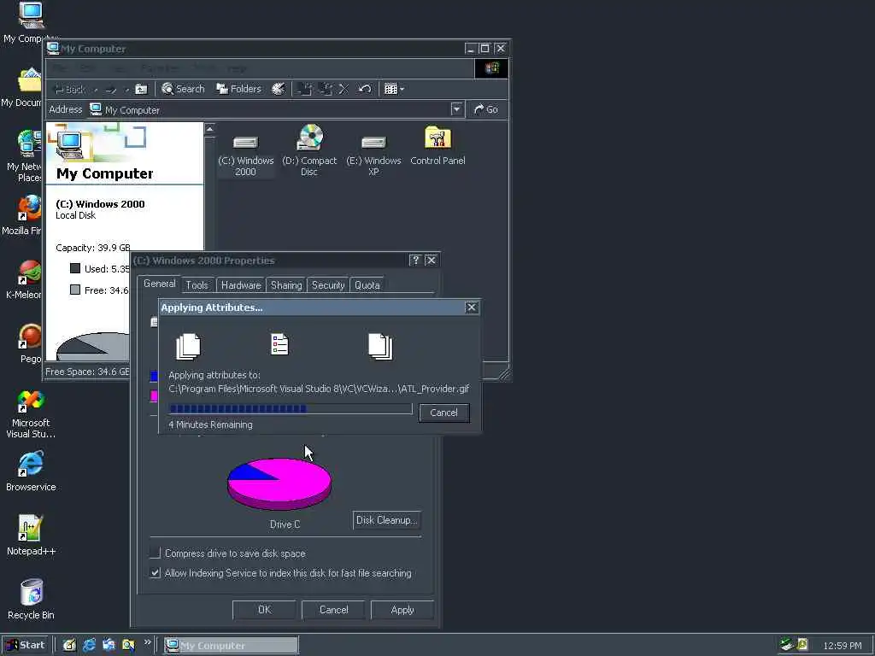
Task: Click Cancel in the Properties dialog
Action: click(334, 610)
